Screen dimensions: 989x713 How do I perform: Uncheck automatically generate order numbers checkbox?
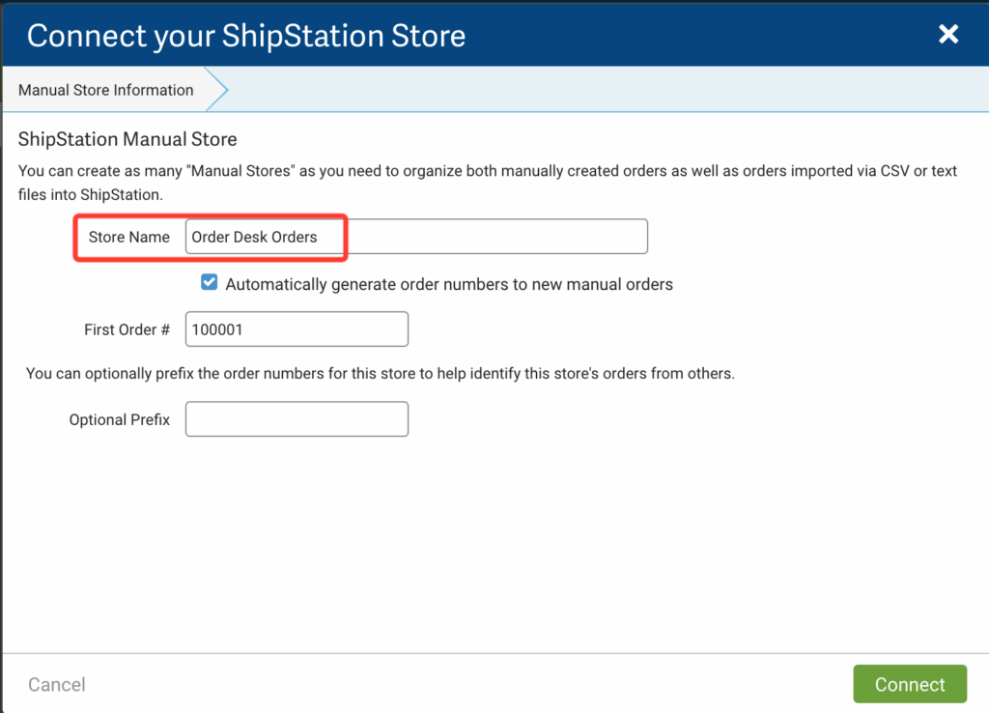pos(210,283)
